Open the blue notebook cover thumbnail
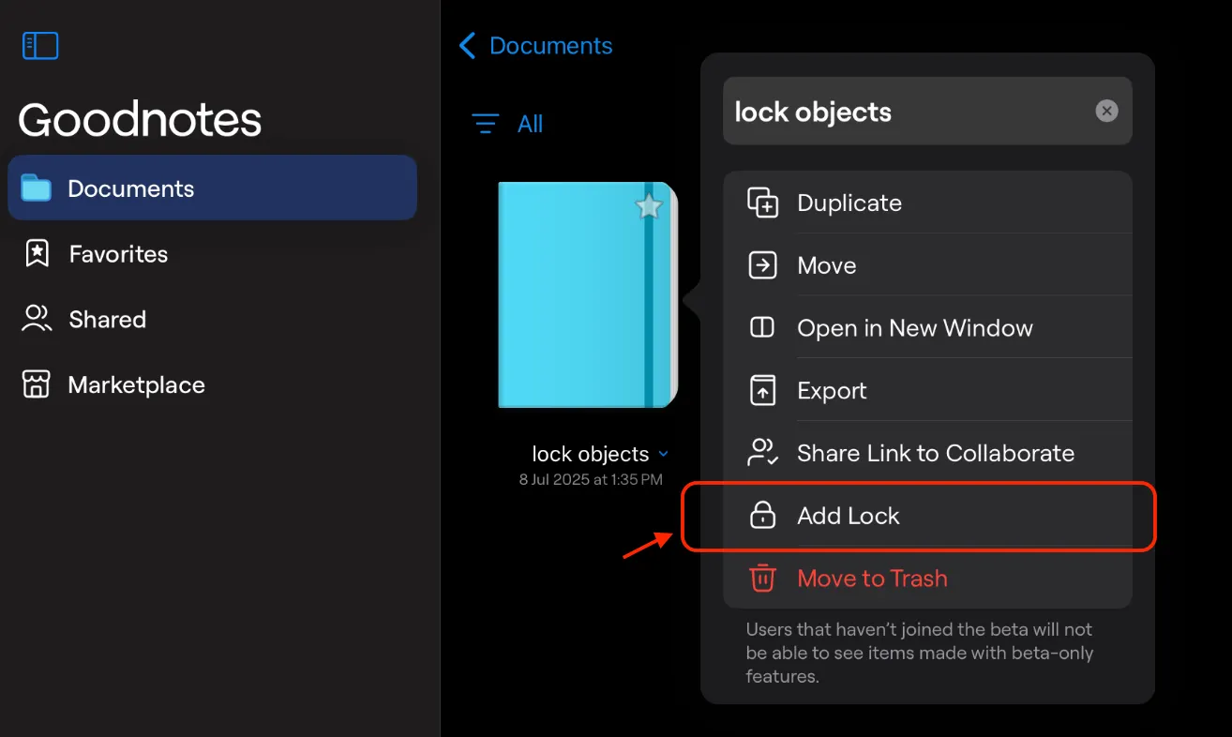Viewport: 1232px width, 737px height. [588, 295]
